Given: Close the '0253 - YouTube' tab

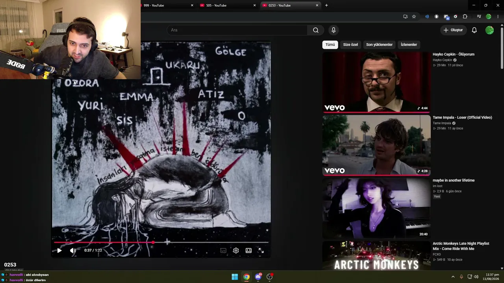Looking at the screenshot, I should coord(317,6).
